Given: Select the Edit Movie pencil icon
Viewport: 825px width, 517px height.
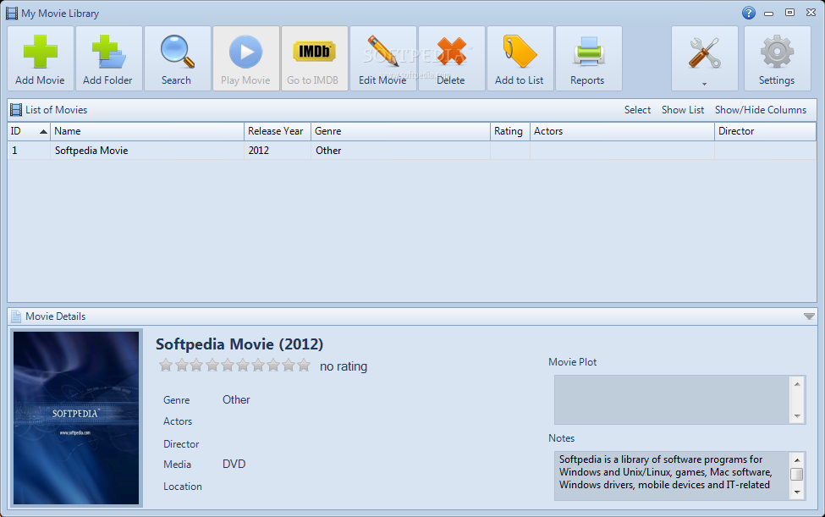Looking at the screenshot, I should click(383, 51).
